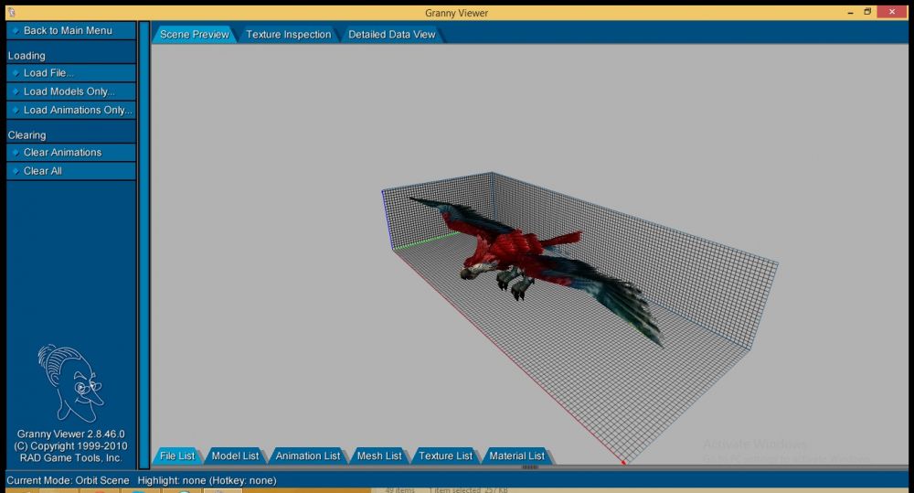
Task: Expand the File List bottom panel
Action: 177,455
